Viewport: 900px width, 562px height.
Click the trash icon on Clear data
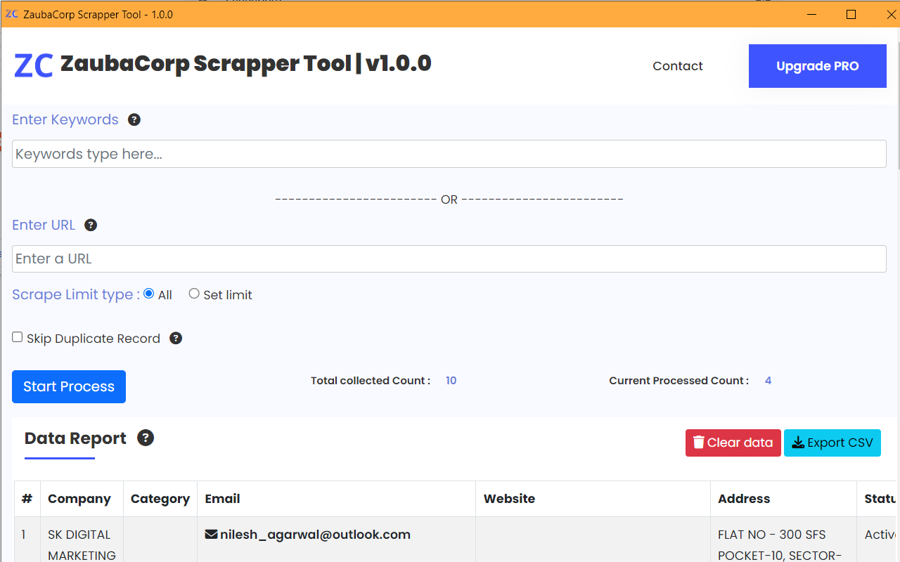click(698, 443)
